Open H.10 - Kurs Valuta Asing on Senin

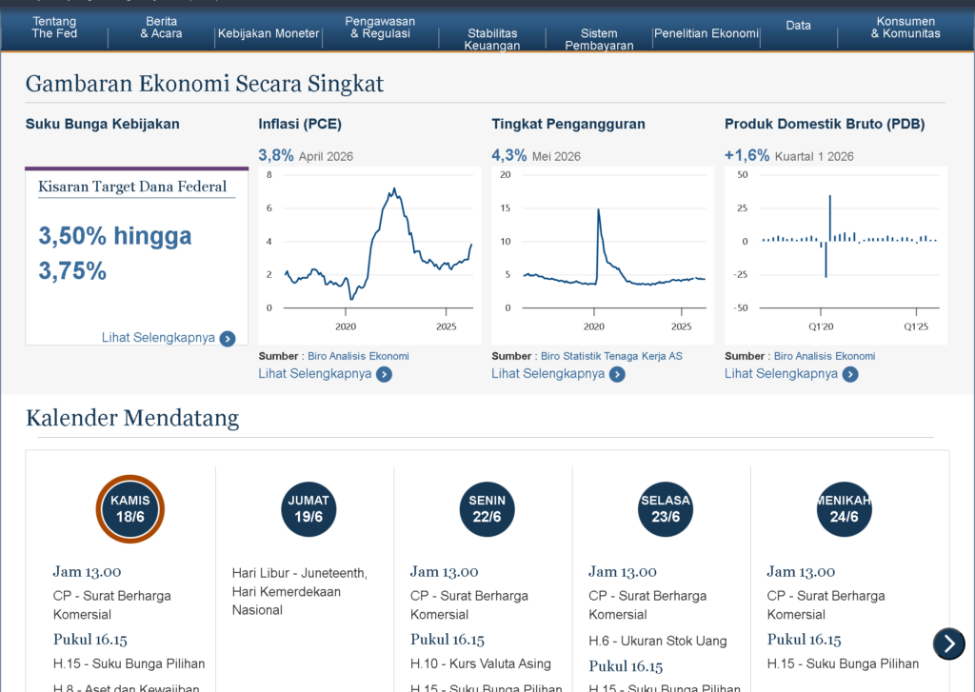pos(481,664)
